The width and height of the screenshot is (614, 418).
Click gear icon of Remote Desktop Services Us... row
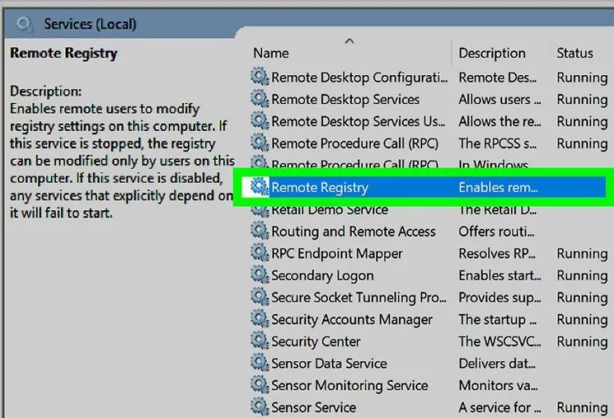click(260, 120)
